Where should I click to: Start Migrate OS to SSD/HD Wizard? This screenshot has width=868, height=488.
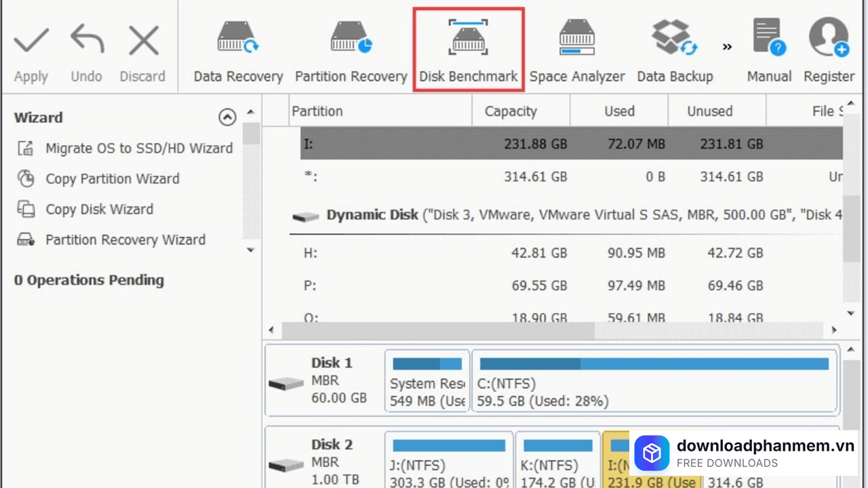138,148
